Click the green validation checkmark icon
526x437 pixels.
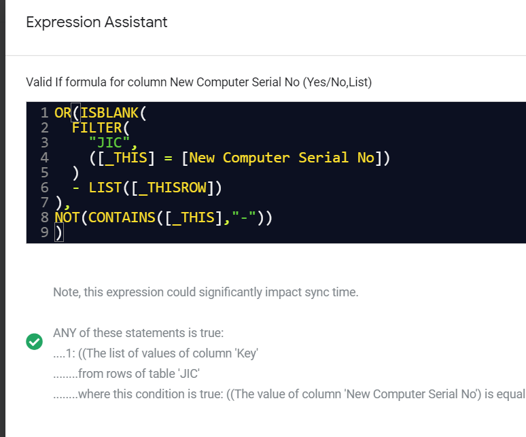[x=34, y=342]
